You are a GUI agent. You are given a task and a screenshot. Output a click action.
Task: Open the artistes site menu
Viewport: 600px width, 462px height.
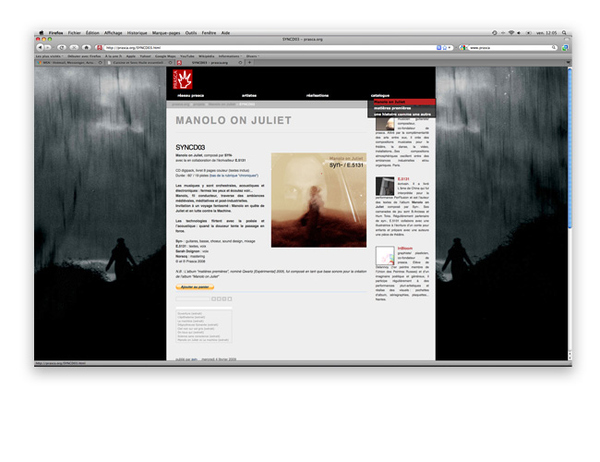[x=249, y=95]
